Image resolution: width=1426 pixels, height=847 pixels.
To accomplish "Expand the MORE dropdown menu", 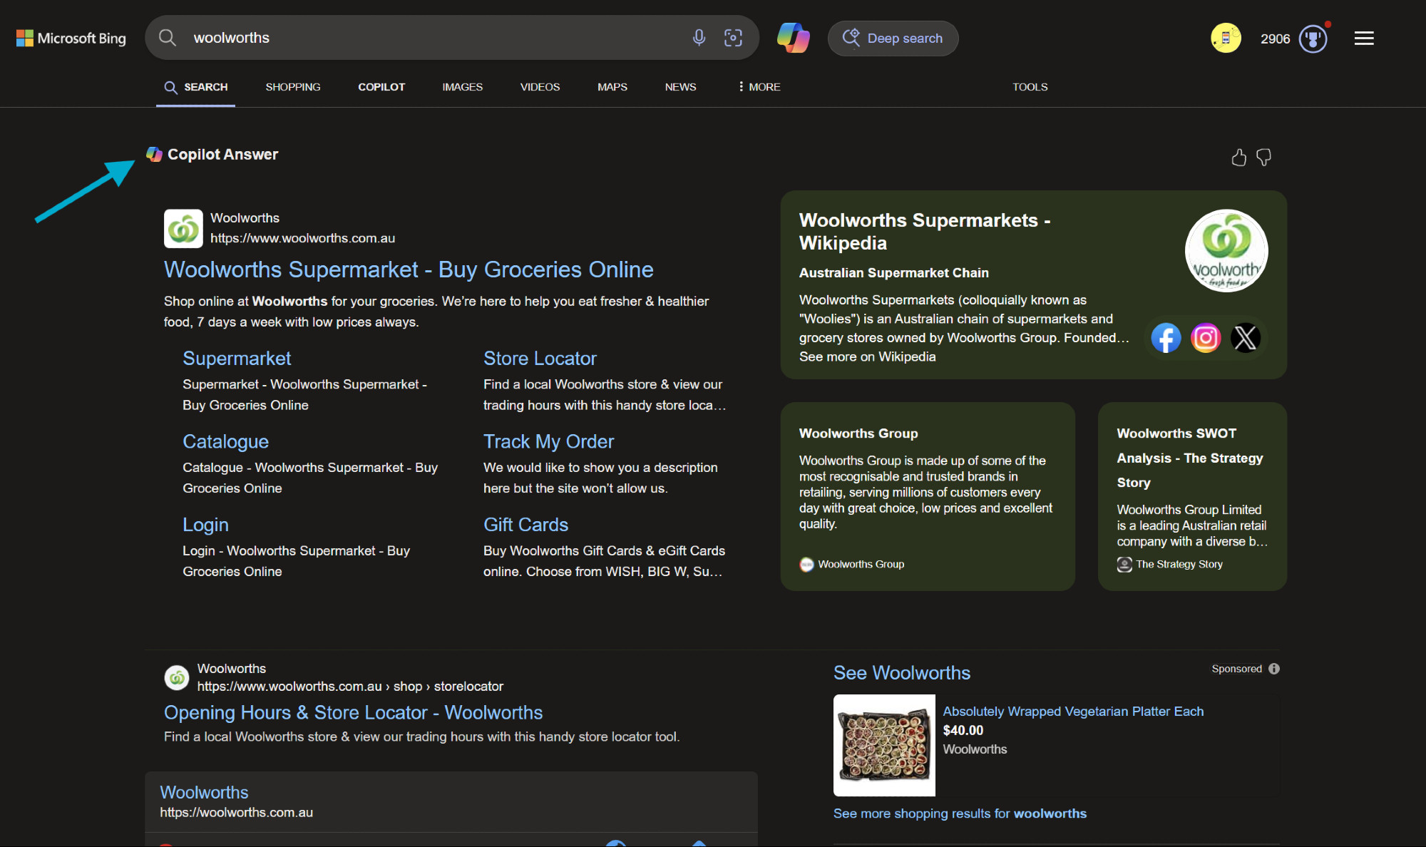I will point(759,87).
